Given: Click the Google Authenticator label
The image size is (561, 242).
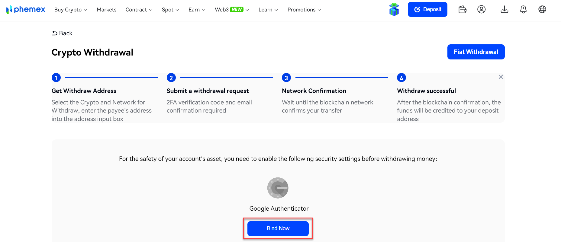Looking at the screenshot, I should [x=279, y=209].
